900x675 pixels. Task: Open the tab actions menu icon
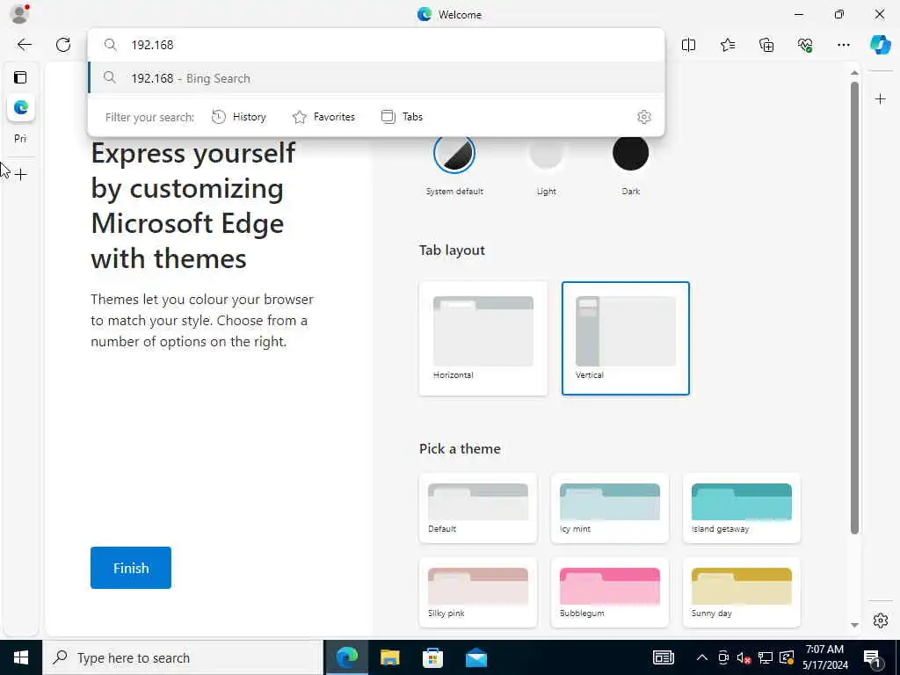21,77
